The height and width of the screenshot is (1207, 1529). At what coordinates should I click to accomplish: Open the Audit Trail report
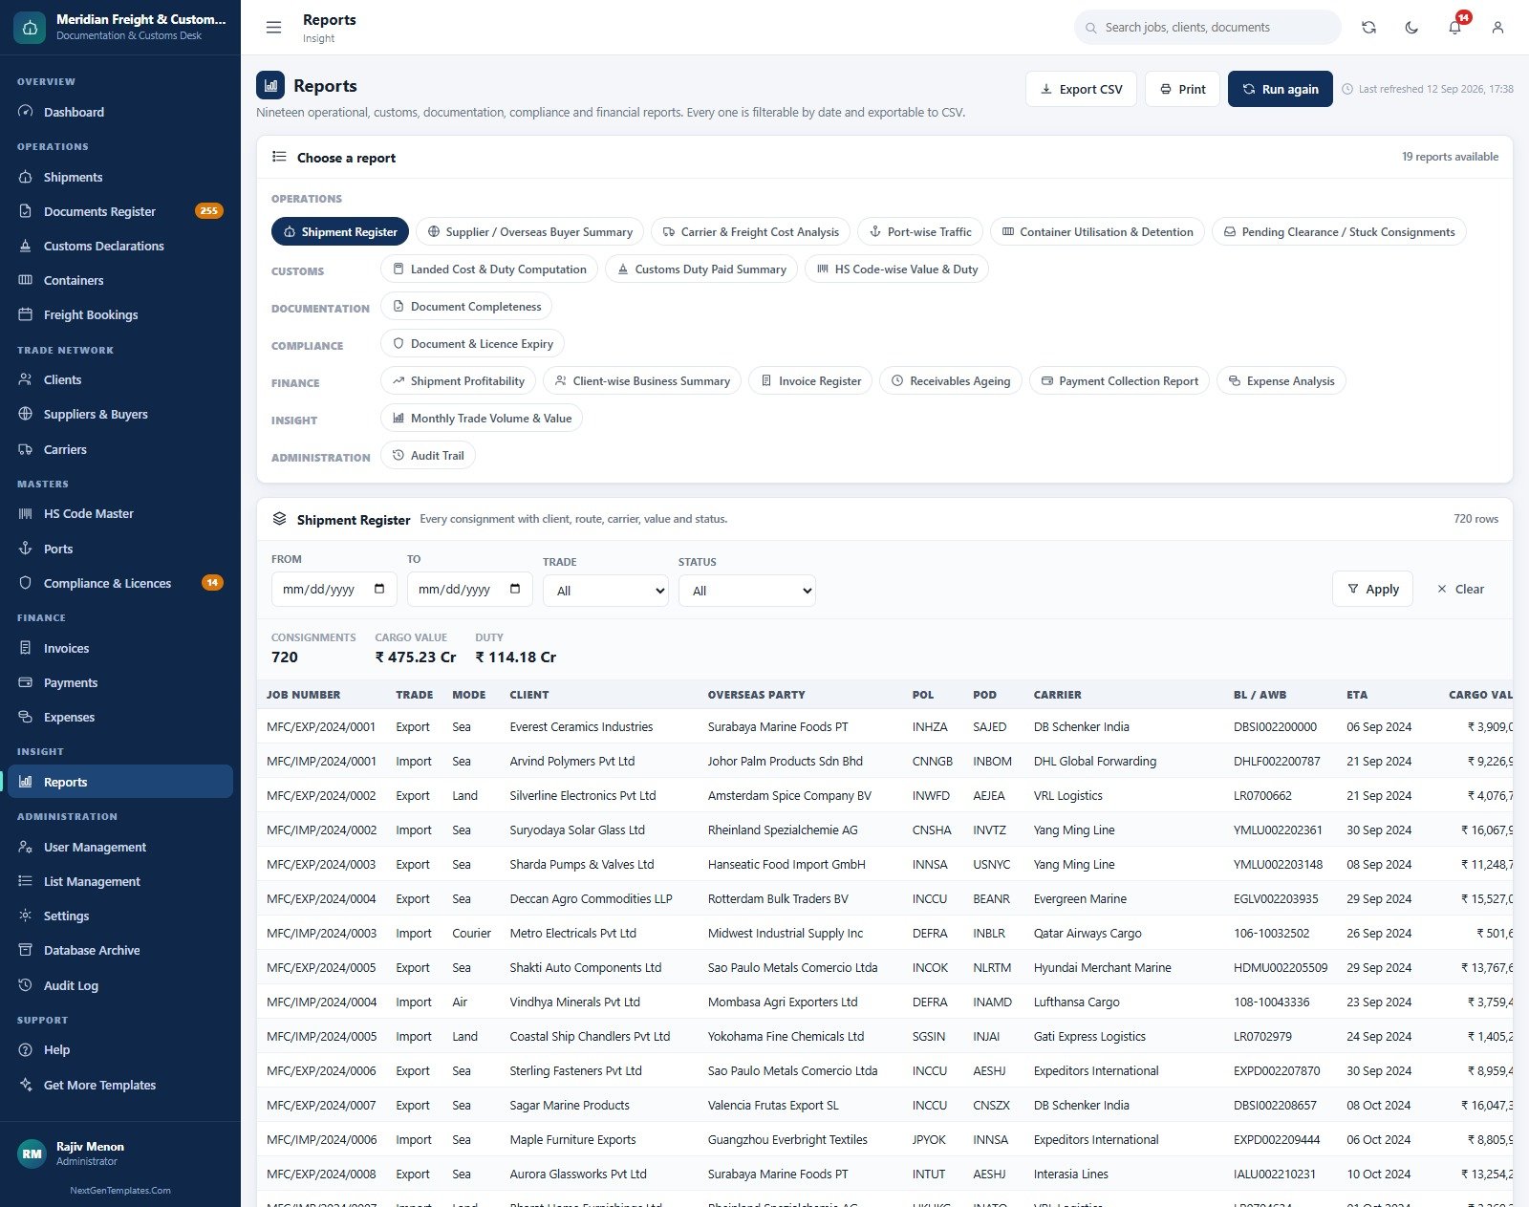click(428, 455)
